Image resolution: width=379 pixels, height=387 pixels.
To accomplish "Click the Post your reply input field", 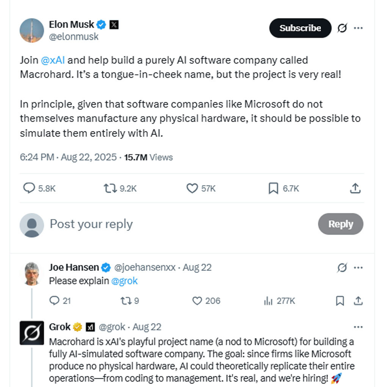I will (91, 224).
